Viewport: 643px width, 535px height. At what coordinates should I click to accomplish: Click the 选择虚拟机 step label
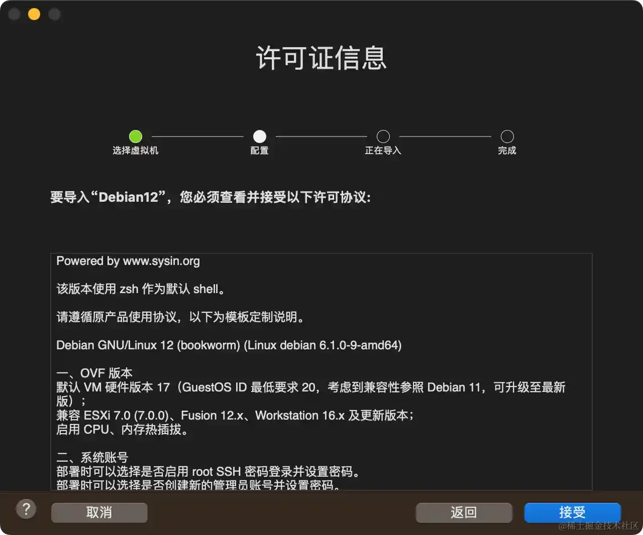pyautogui.click(x=136, y=151)
